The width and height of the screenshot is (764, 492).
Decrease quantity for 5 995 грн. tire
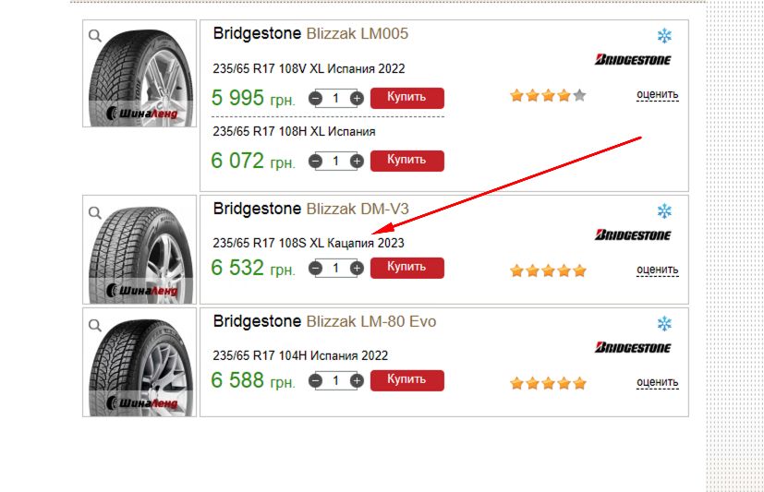point(315,99)
